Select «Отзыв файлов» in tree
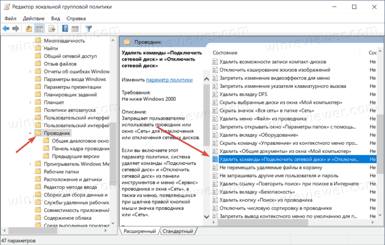 click(60, 64)
